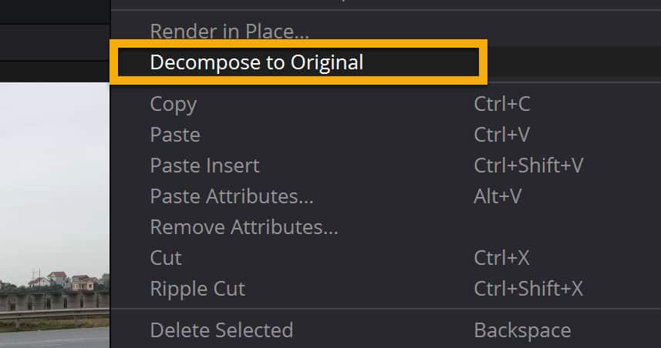
Task: Select Render in Place menu entry
Action: point(229,32)
